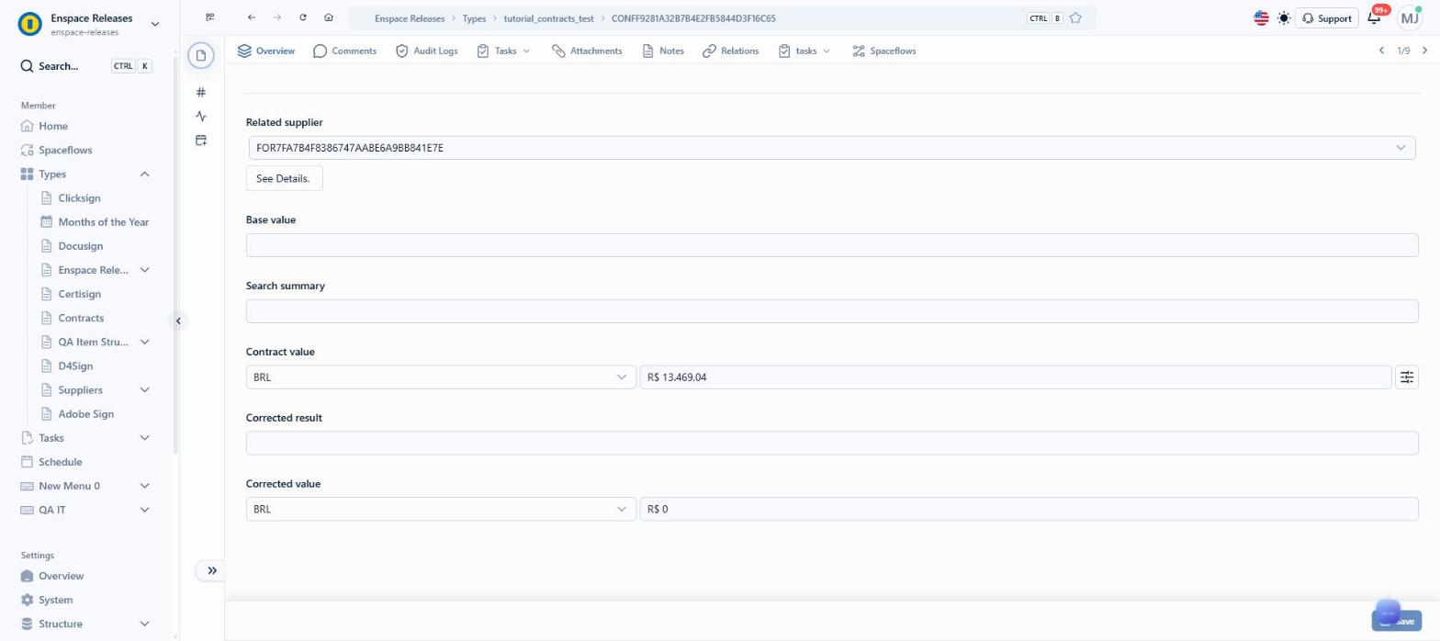Go to next record with right chevron
This screenshot has height=641, width=1440.
point(1424,51)
